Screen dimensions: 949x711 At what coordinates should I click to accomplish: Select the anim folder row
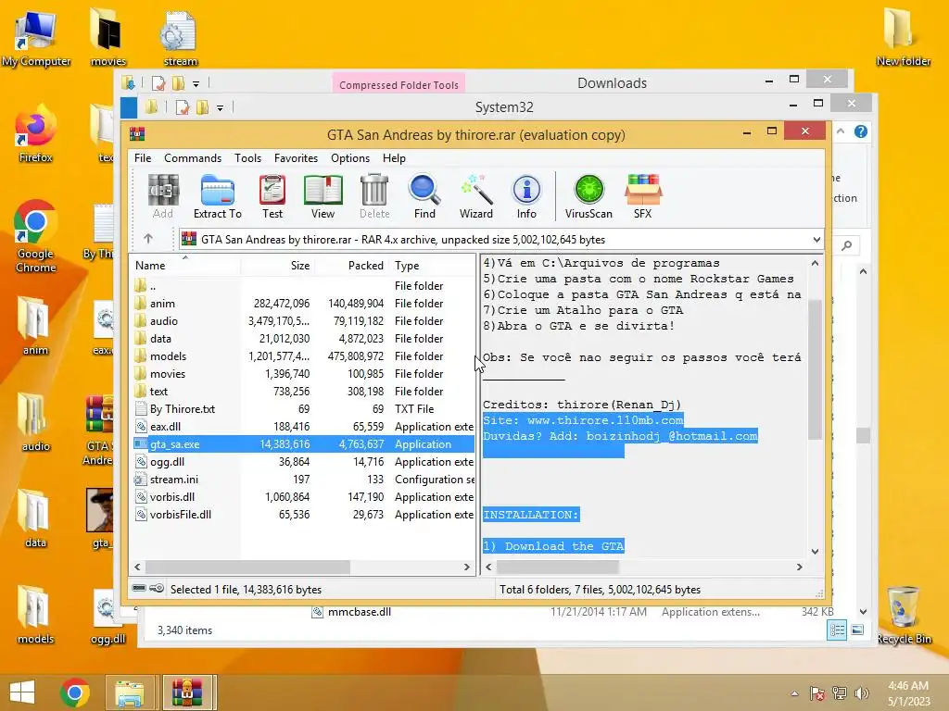click(303, 303)
